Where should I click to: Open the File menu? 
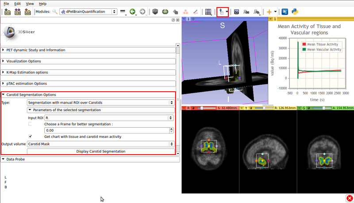pos(6,4)
